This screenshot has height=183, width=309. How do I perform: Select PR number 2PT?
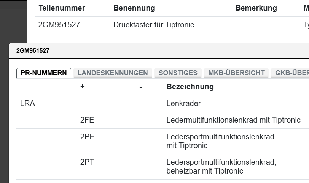pyautogui.click(x=87, y=162)
